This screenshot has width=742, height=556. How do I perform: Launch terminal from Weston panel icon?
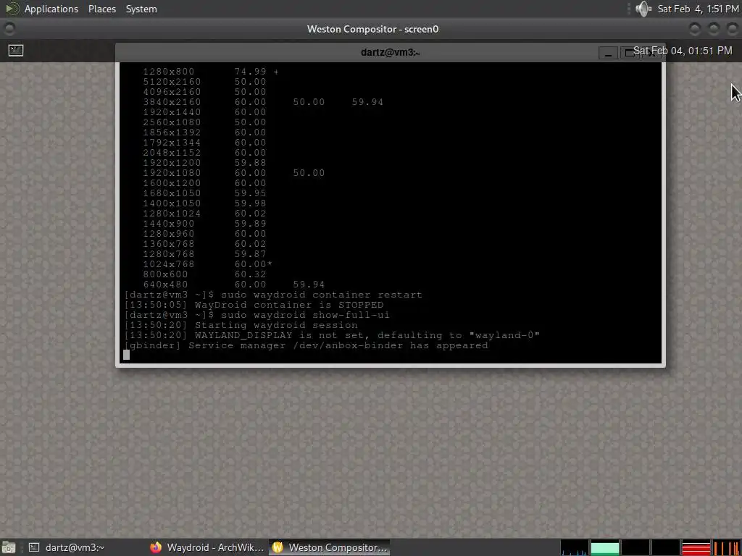[16, 50]
